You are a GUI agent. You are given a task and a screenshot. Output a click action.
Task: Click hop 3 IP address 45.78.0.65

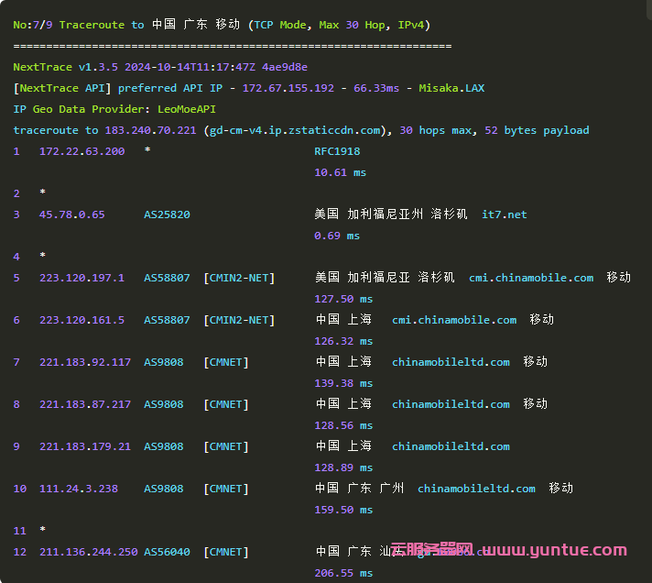(x=71, y=214)
